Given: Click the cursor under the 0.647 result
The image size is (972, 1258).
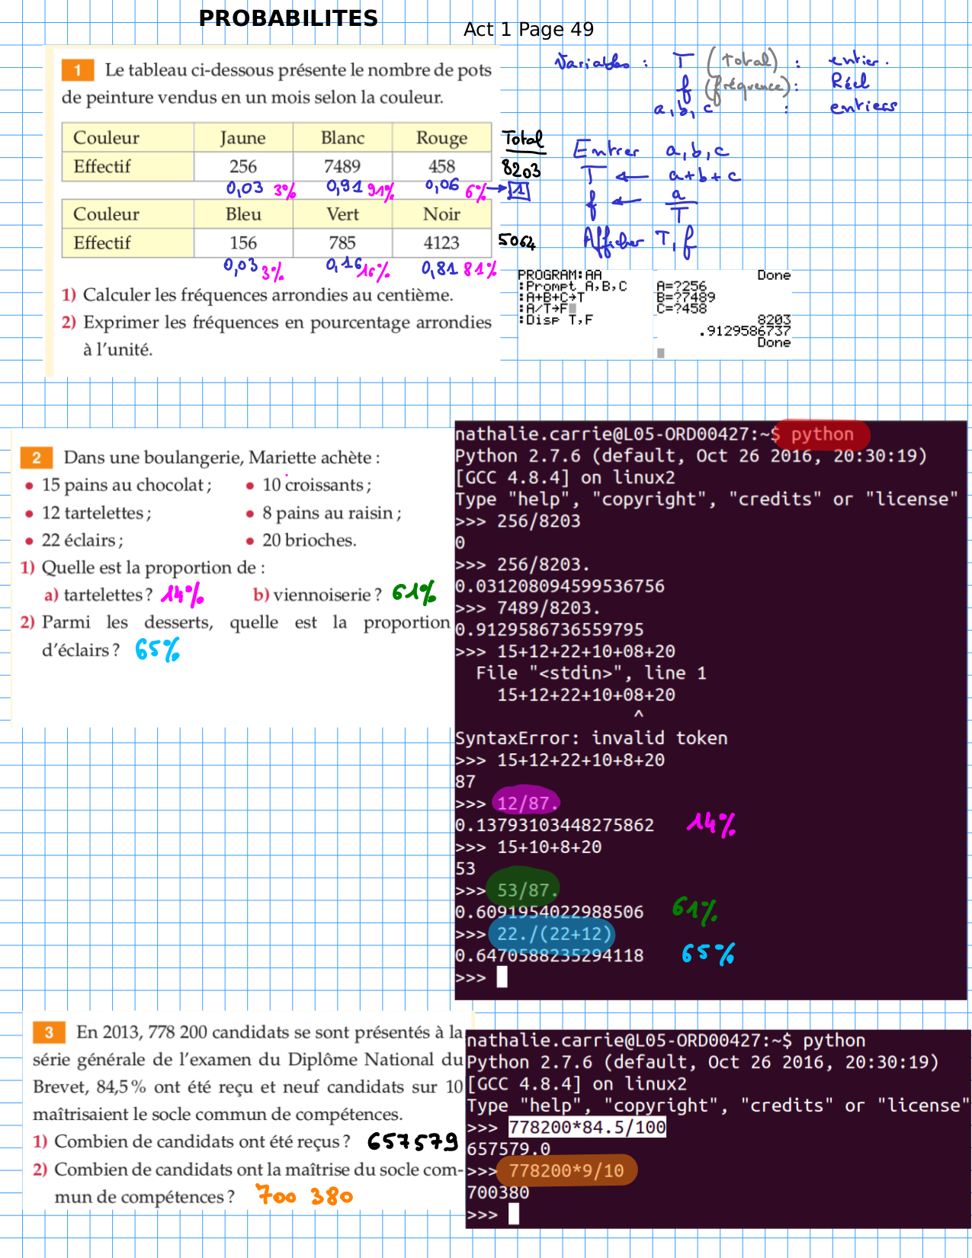Looking at the screenshot, I should tap(502, 977).
